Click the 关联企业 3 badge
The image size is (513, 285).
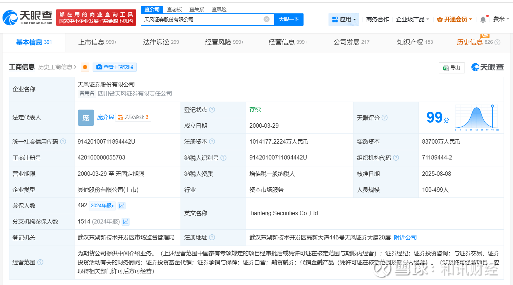(x=133, y=117)
